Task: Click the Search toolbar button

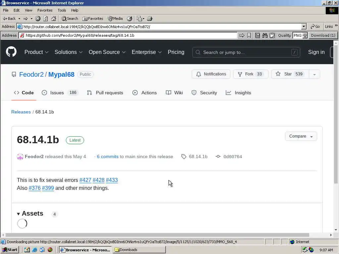Action: pos(70,19)
